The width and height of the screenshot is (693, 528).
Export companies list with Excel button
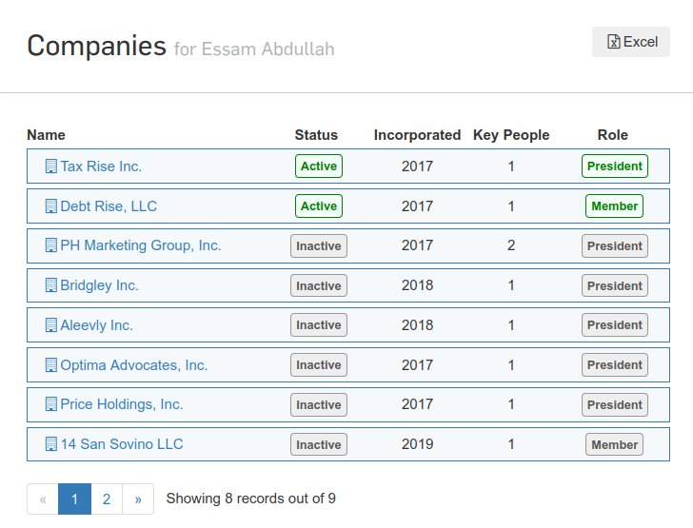pos(631,42)
